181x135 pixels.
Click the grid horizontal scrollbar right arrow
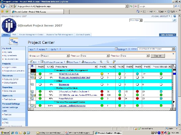point(171,109)
